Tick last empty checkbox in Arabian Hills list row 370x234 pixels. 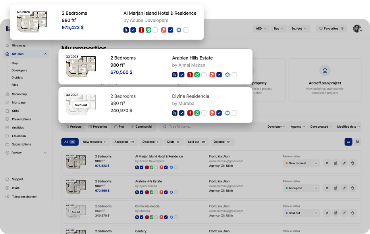click(176, 192)
